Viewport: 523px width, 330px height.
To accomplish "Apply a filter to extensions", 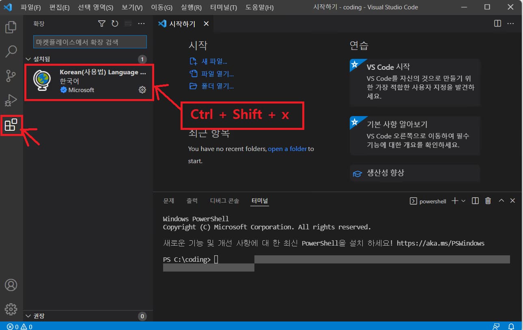I will click(x=101, y=24).
